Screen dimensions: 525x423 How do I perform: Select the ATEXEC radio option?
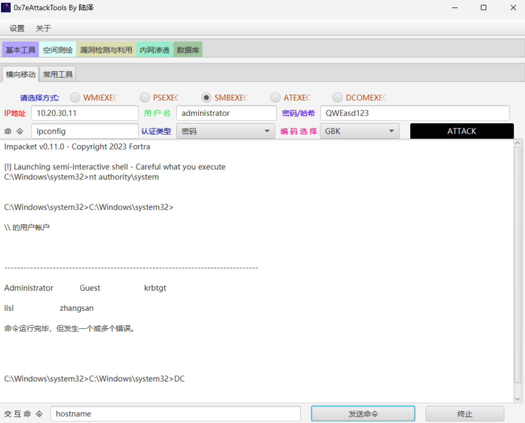275,98
